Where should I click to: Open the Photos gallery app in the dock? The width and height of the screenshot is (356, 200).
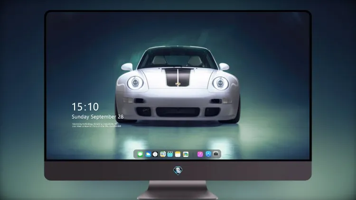click(x=186, y=154)
